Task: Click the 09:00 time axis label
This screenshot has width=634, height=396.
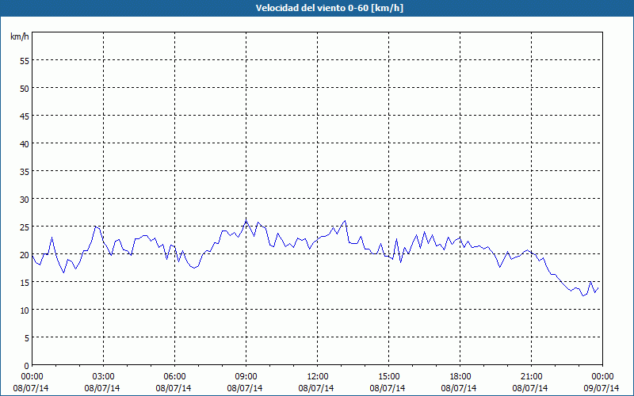Action: [246, 377]
